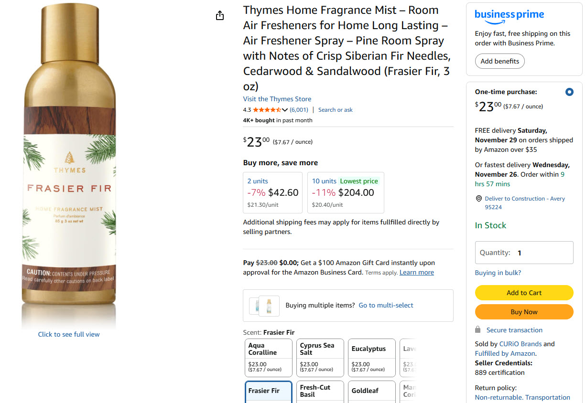Select the One-time purchase radio button
The image size is (586, 403).
coord(569,92)
